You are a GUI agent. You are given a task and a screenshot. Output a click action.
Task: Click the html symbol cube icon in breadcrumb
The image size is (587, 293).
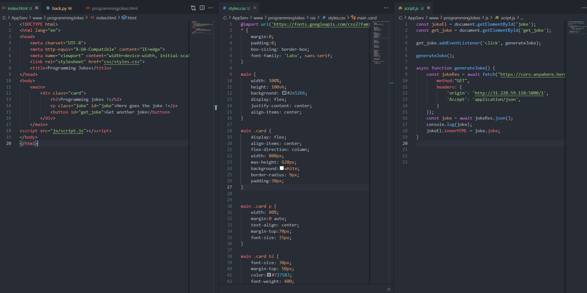124,18
